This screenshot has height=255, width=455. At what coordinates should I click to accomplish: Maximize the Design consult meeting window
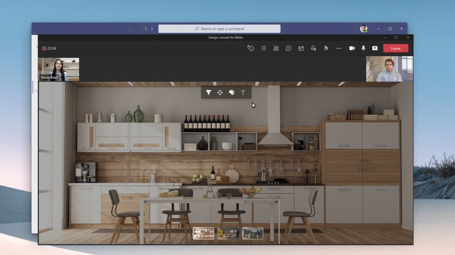coord(396,37)
